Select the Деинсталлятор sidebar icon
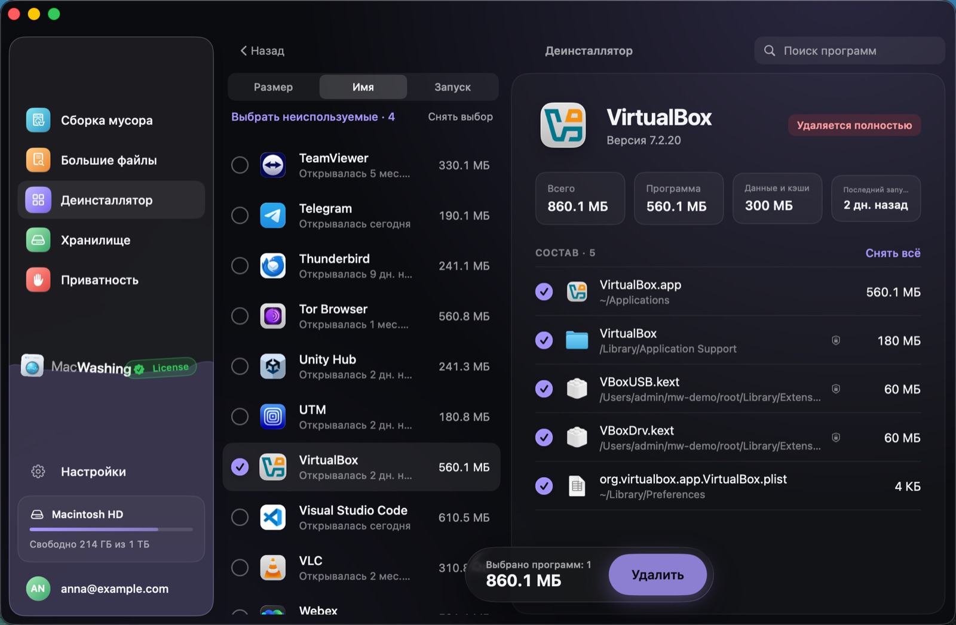 click(38, 200)
